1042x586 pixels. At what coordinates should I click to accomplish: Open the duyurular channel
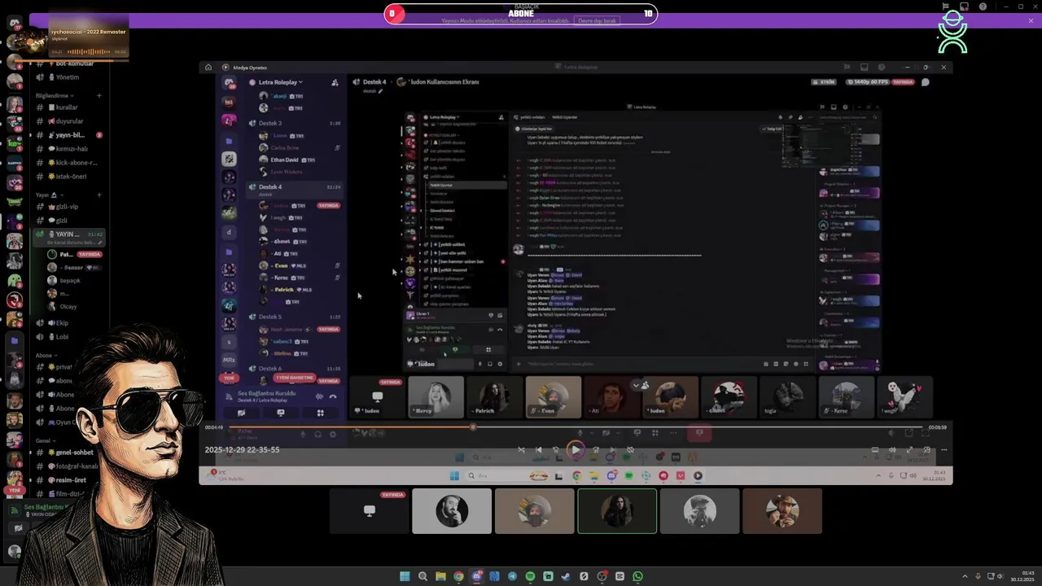coord(69,121)
